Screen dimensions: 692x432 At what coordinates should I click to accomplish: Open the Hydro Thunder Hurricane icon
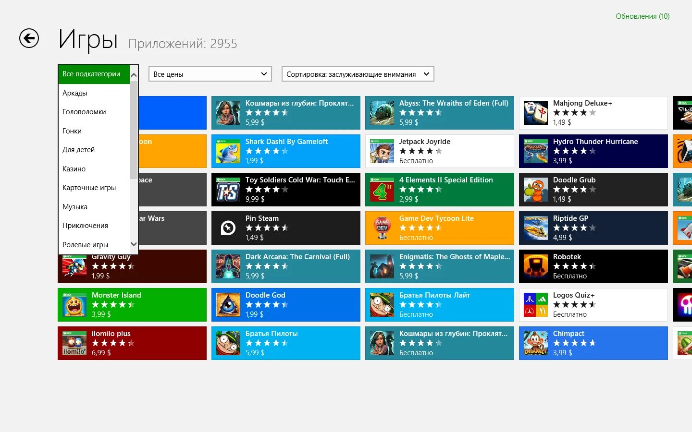click(x=536, y=151)
